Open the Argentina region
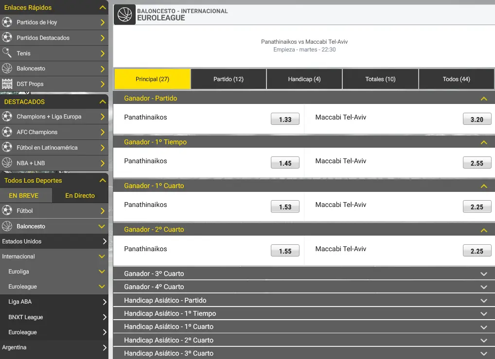 (x=54, y=347)
